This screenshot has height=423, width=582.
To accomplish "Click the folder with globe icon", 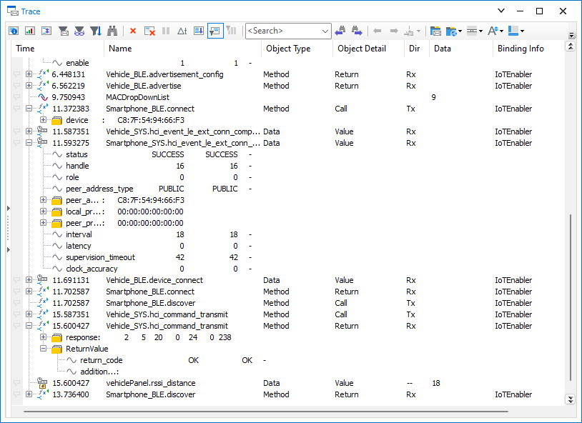I will click(451, 31).
